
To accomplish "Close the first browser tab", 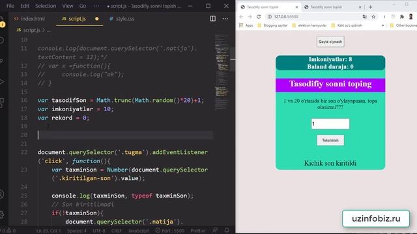I will coord(297,7).
